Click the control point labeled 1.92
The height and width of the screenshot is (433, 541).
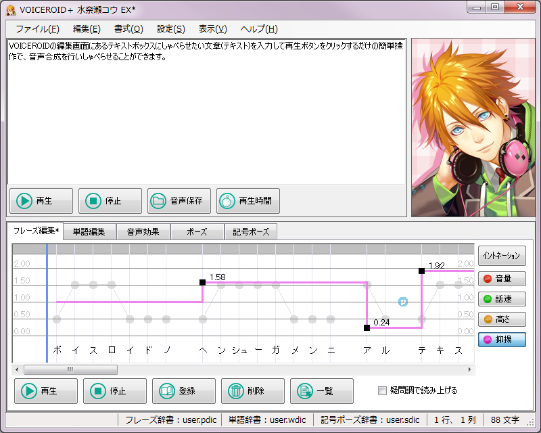[421, 271]
